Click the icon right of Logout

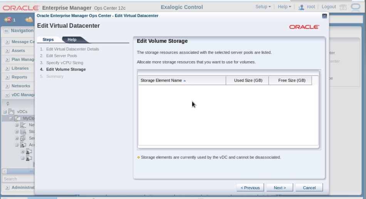tap(343, 7)
